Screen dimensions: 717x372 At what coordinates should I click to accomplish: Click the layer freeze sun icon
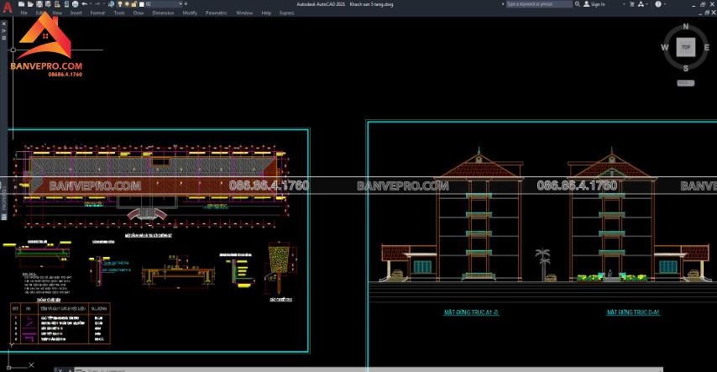127,4
